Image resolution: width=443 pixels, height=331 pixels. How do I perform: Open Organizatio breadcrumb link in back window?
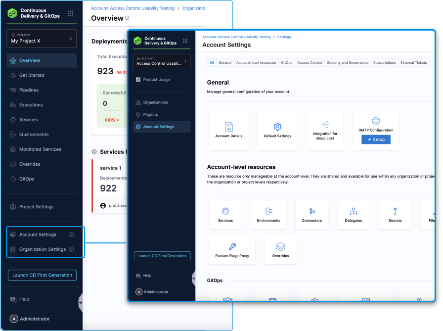pos(193,8)
